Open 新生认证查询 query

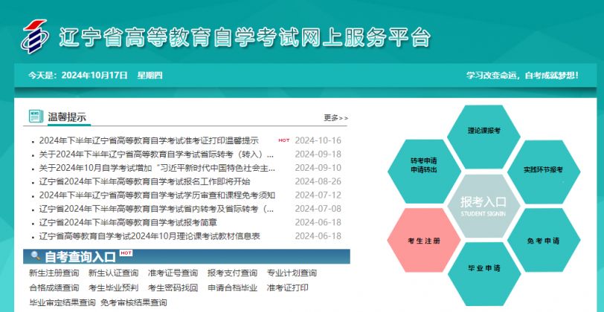pyautogui.click(x=113, y=273)
